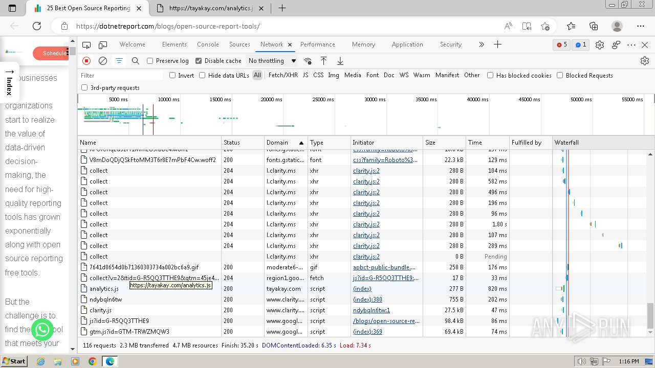Clear the network log
Viewport: 655px width, 368px height.
(x=103, y=61)
